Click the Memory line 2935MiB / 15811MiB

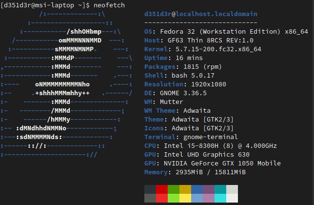click(195, 172)
